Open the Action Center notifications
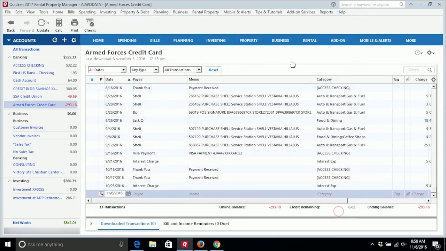The height and width of the screenshot is (251, 446). pos(436,244)
